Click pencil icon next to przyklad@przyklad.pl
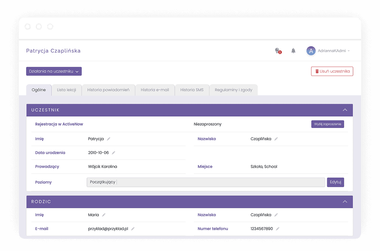The height and width of the screenshot is (251, 380). [x=133, y=229]
